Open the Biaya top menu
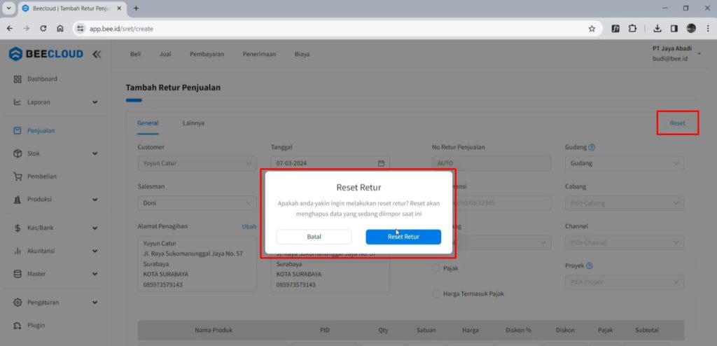The height and width of the screenshot is (346, 717). pos(302,54)
